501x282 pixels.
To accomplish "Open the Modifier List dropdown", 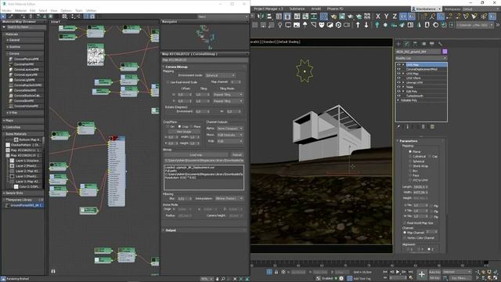I will coord(421,58).
